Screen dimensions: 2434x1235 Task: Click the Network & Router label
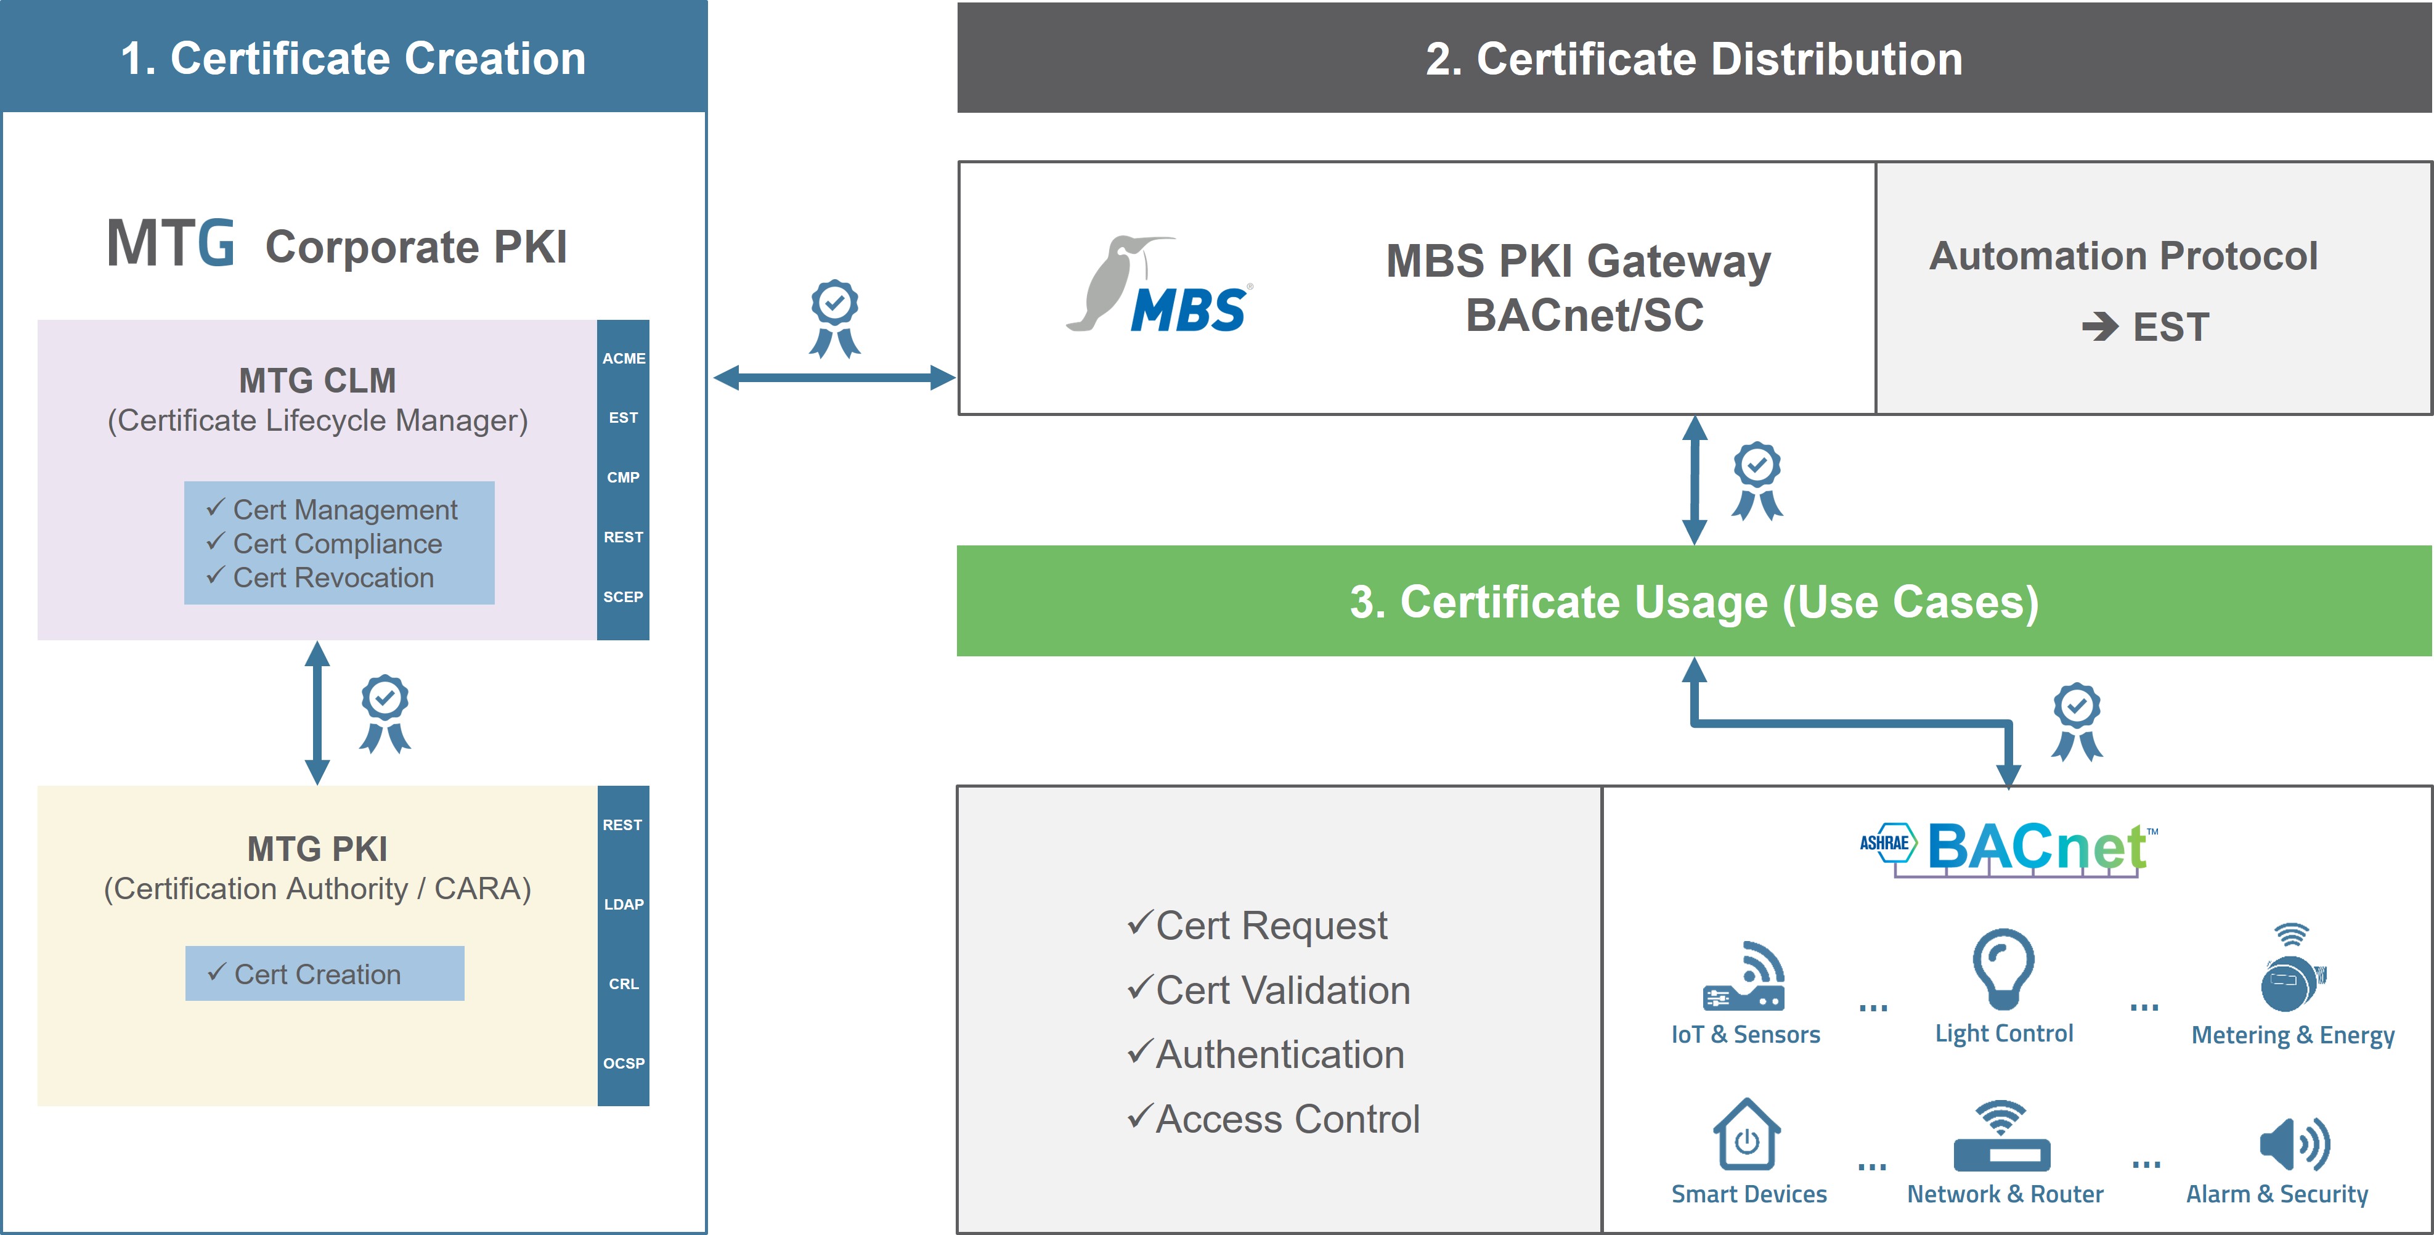click(x=2005, y=1194)
